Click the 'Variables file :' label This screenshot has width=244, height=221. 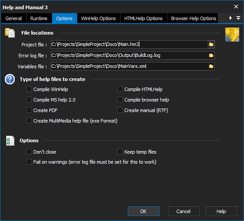click(32, 67)
